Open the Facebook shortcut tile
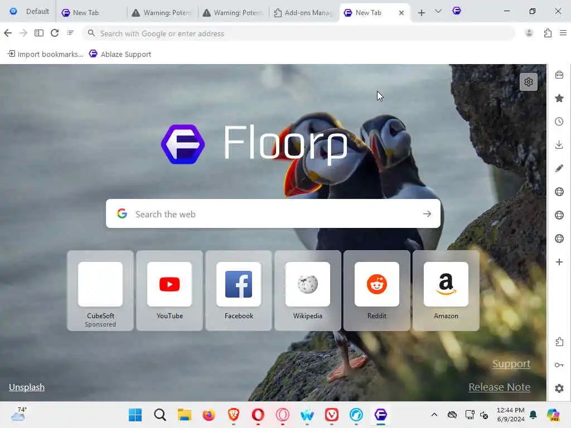Screen dimensions: 571x428 pos(239,290)
